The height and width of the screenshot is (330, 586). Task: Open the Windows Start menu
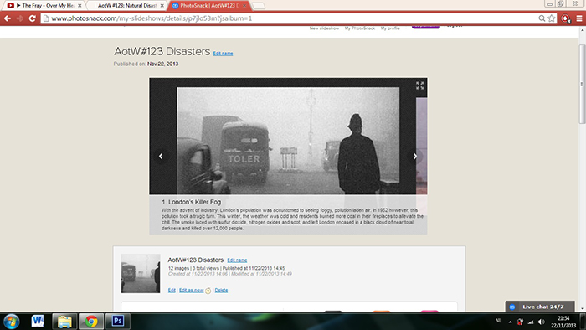coord(11,322)
